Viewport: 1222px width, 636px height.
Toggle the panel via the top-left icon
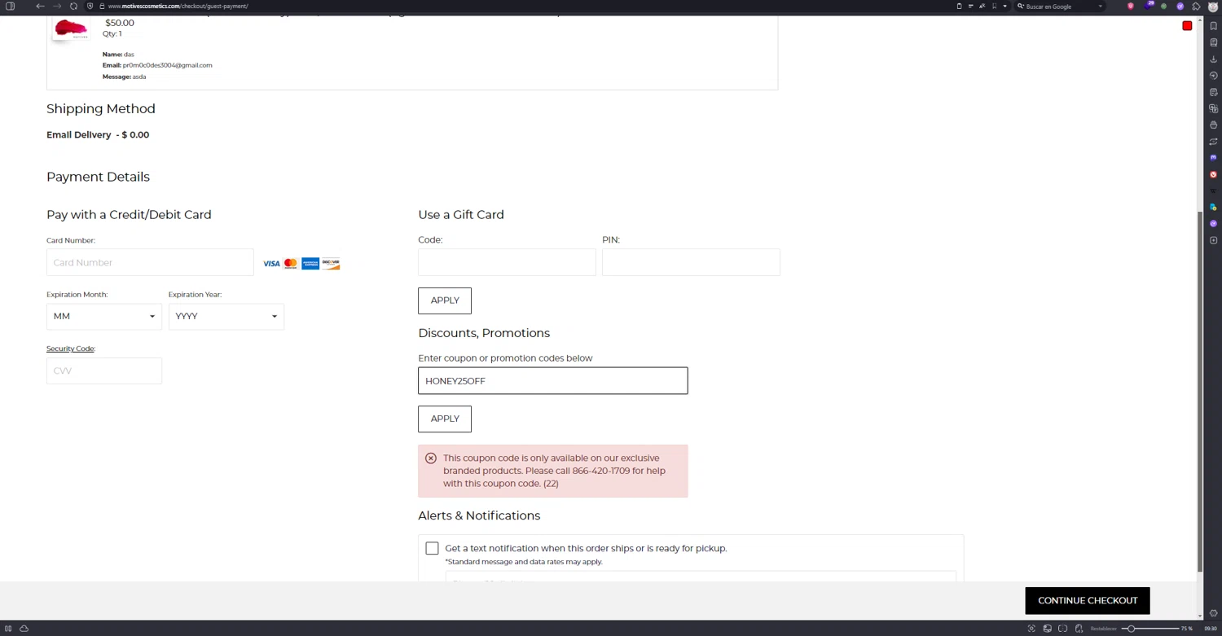(10, 6)
